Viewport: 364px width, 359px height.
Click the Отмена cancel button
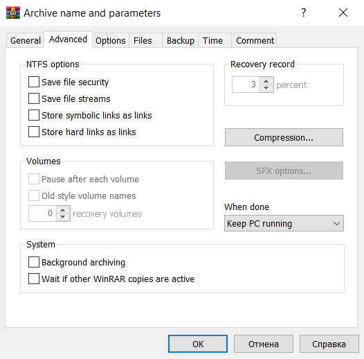pos(264,344)
